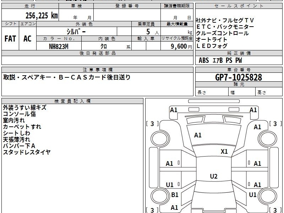Click the A1 mark on the hood
The width and height of the screenshot is (284, 213).
point(198,135)
